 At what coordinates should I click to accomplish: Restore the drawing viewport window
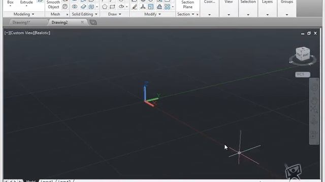pos(309,33)
